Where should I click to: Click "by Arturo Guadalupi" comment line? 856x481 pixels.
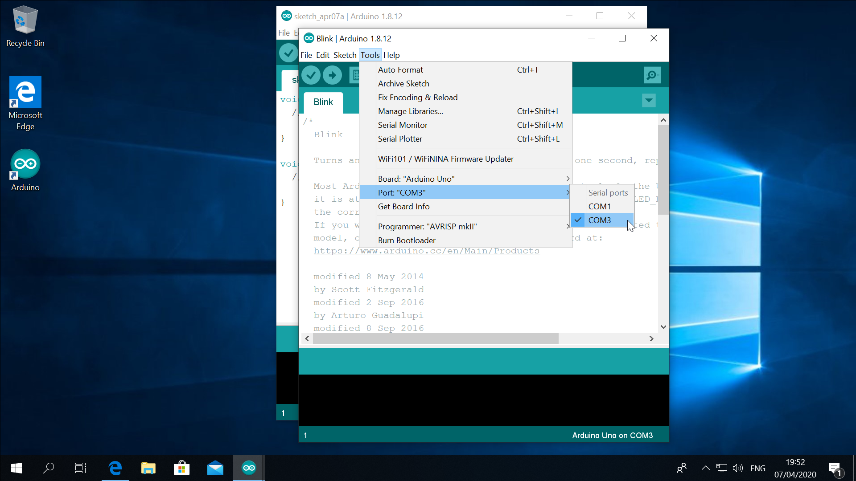click(368, 315)
